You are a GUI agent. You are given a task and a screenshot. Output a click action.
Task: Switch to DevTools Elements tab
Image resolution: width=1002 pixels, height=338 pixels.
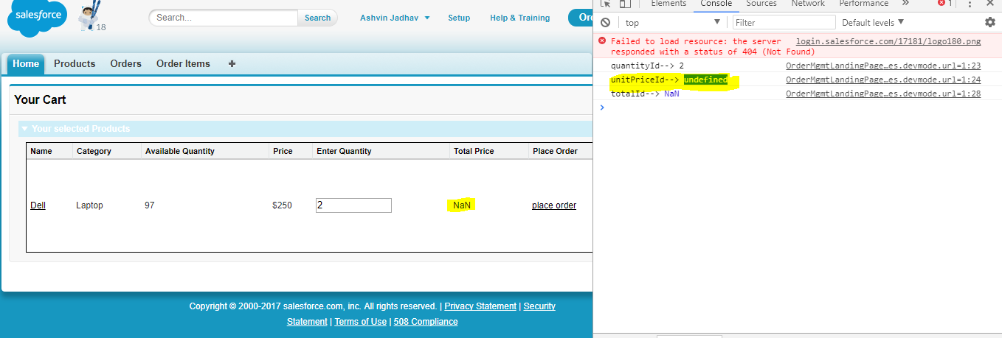click(x=668, y=4)
